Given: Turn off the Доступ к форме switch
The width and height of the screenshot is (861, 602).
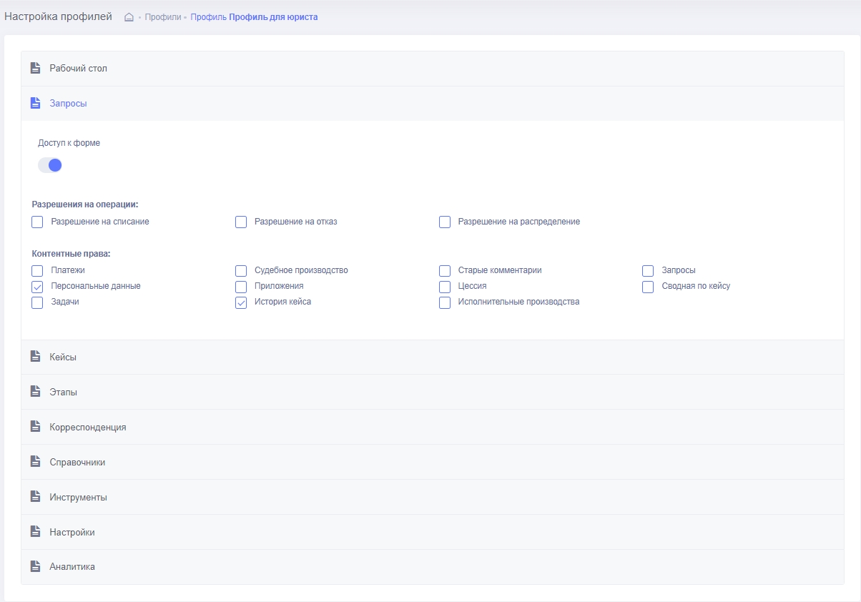Looking at the screenshot, I should click(x=50, y=166).
